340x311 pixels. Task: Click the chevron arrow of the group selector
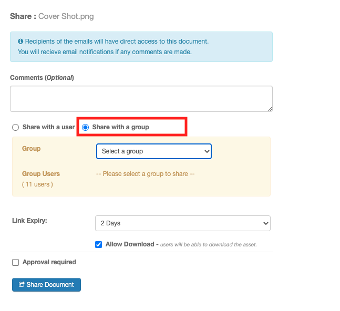207,151
